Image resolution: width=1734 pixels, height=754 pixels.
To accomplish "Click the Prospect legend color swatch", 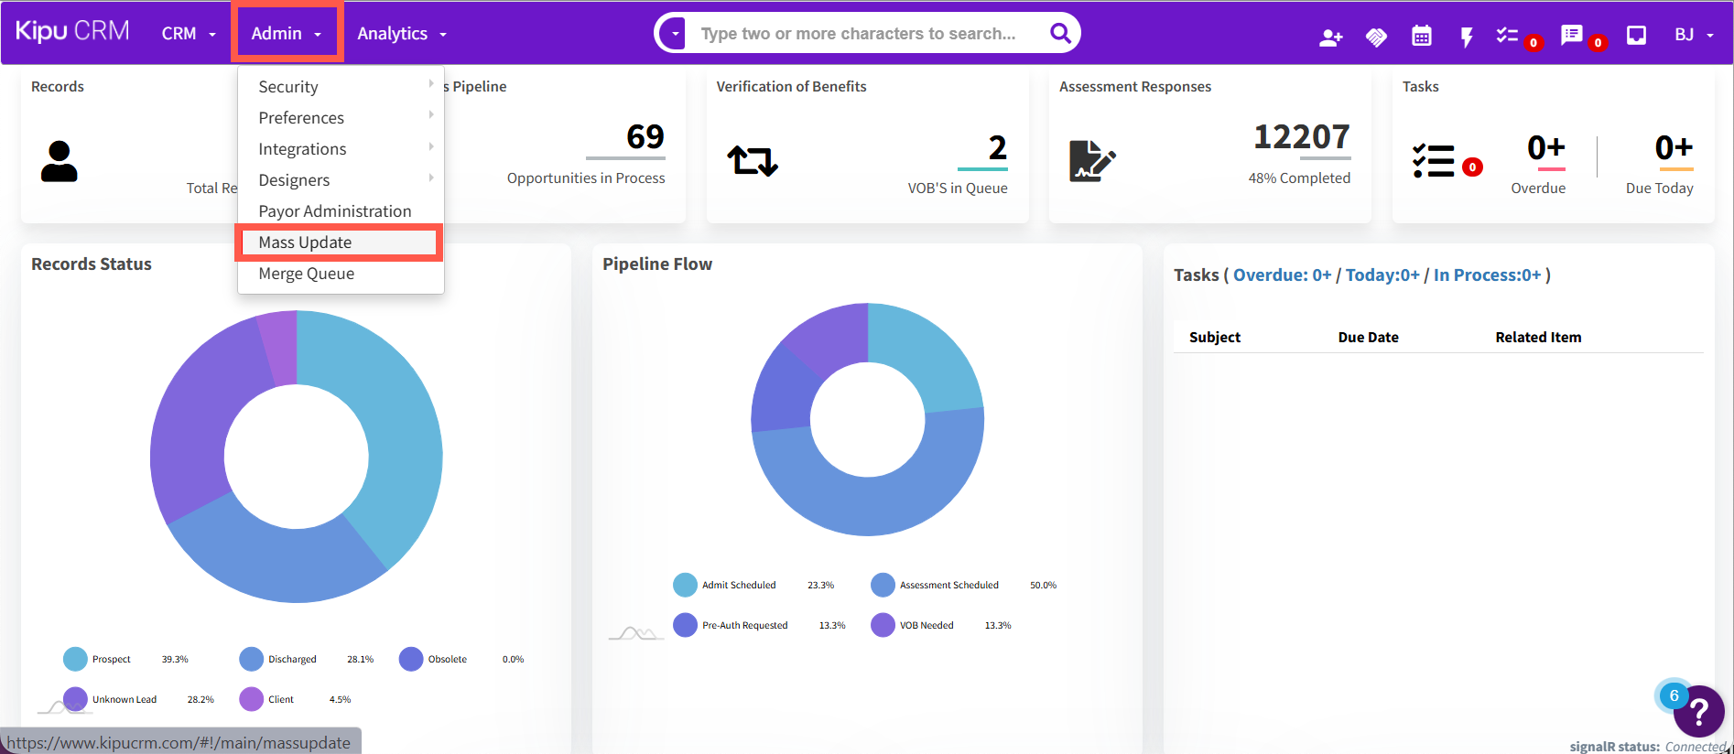I will point(75,659).
